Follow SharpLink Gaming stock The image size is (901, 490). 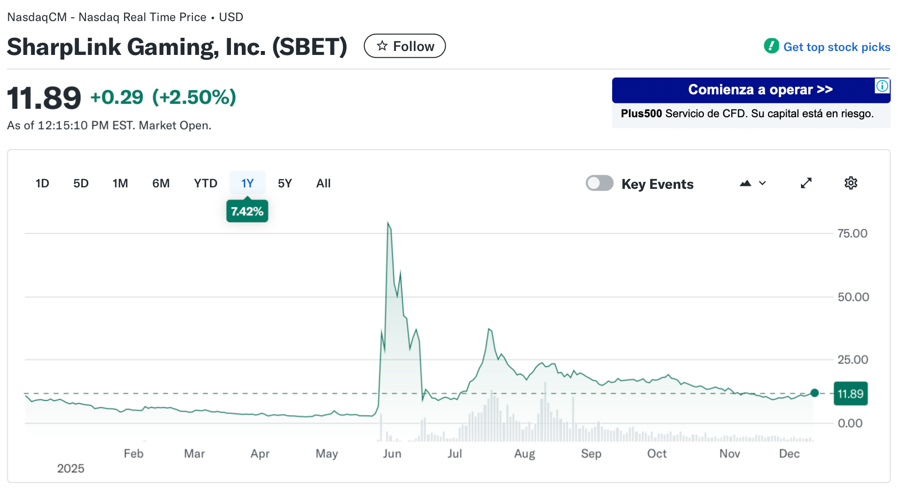point(405,46)
